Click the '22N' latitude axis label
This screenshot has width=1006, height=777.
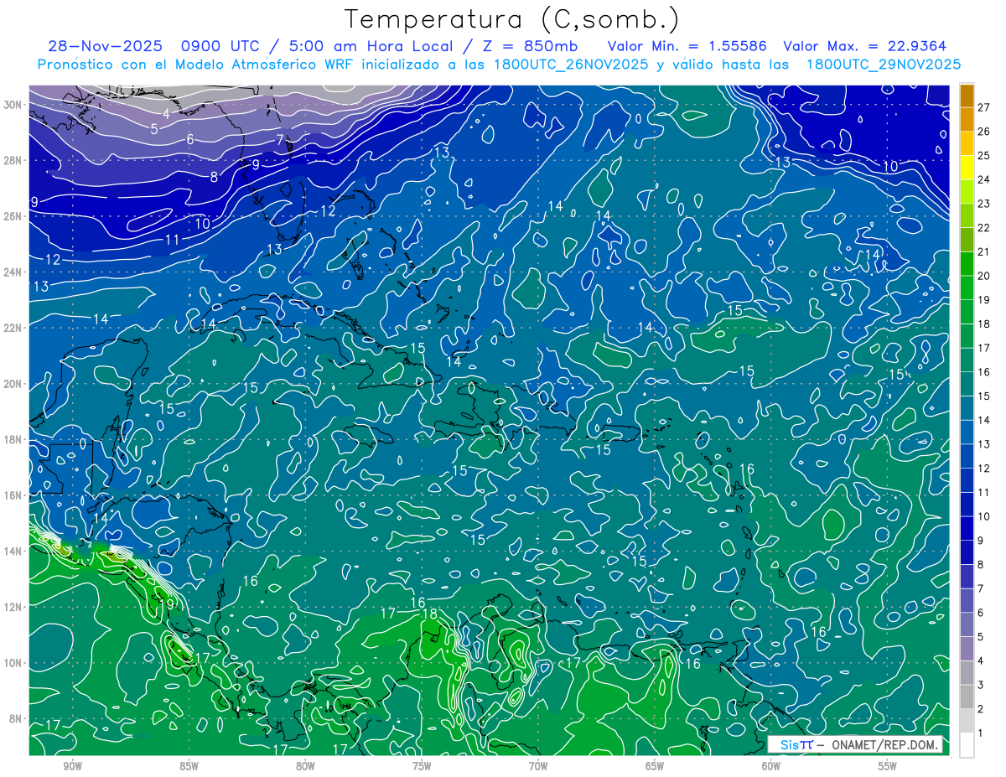pos(13,328)
